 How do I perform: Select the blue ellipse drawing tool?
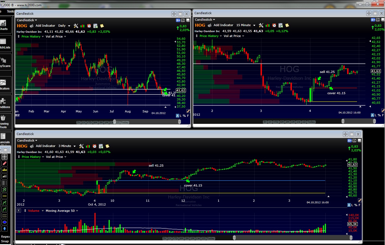pyautogui.click(x=5, y=222)
